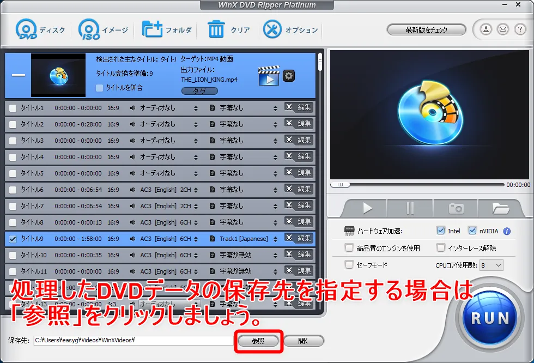Click the user account icon
The image size is (534, 363).
(x=486, y=29)
